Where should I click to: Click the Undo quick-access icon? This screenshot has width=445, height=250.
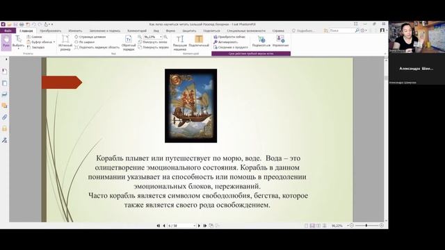pos(34,24)
